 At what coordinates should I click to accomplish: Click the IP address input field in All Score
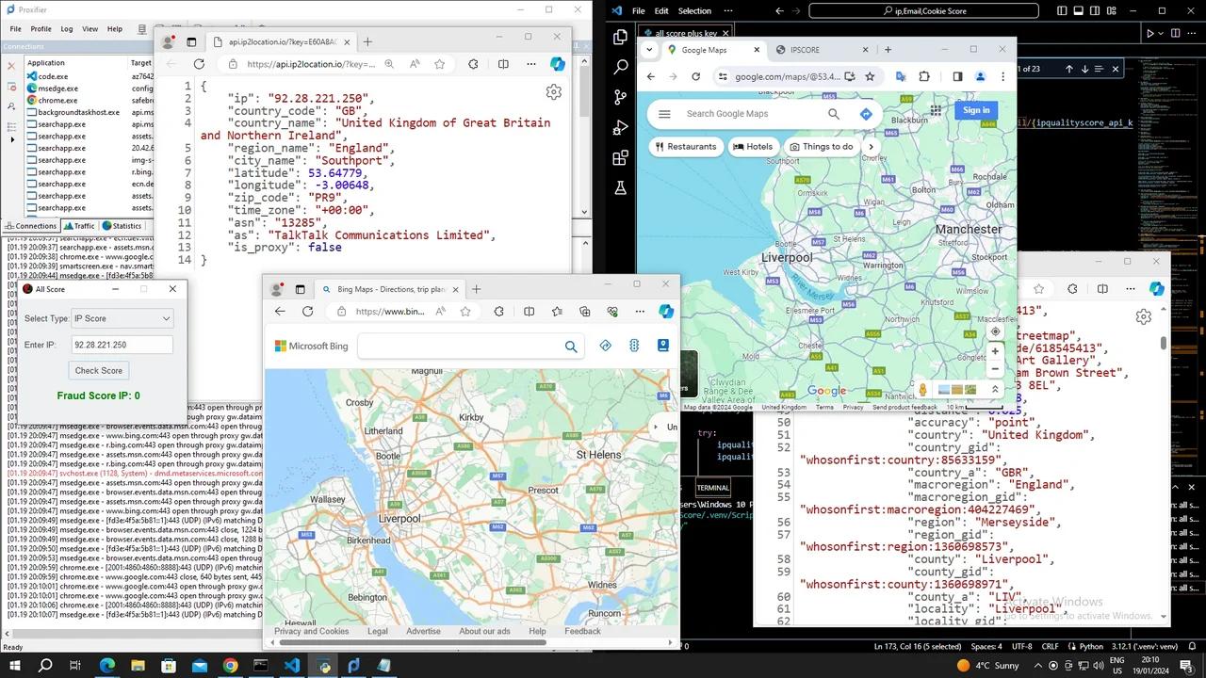[x=121, y=345]
